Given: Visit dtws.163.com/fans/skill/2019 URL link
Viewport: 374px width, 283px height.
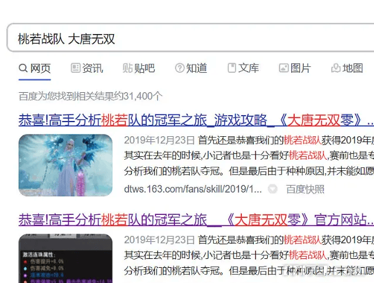Looking at the screenshot, I should pos(193,189).
